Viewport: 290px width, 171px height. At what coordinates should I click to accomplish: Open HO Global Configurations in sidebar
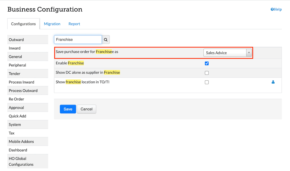pyautogui.click(x=21, y=161)
